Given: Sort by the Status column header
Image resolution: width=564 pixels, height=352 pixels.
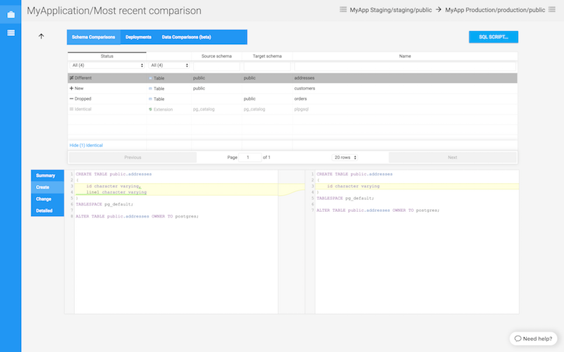Looking at the screenshot, I should (107, 56).
